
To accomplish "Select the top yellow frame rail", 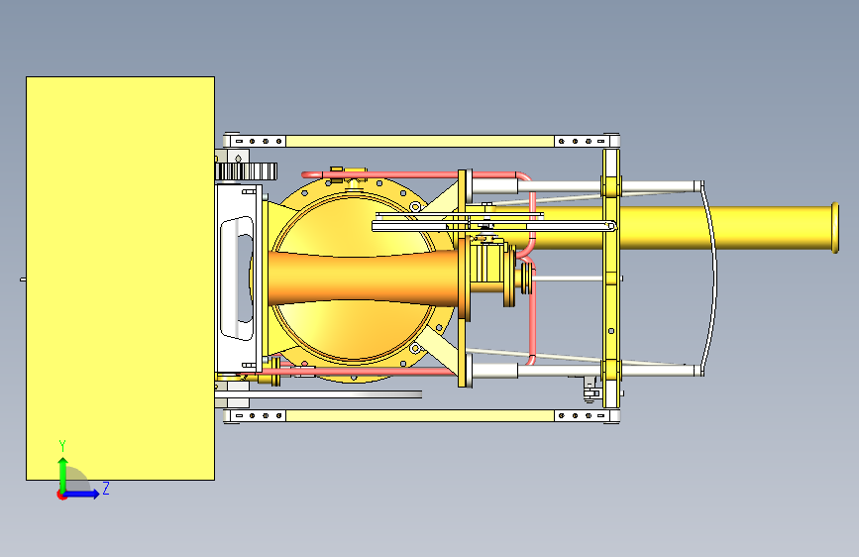I will click(x=420, y=141).
